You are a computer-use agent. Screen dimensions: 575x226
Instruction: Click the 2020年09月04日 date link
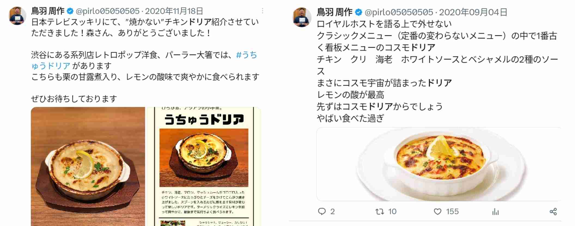click(x=473, y=12)
